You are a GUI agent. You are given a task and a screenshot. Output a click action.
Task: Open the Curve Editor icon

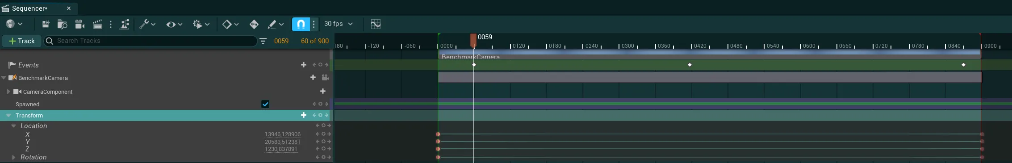click(x=376, y=24)
